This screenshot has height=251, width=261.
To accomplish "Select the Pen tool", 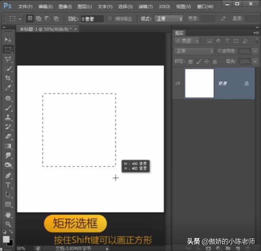I will (x=8, y=175).
